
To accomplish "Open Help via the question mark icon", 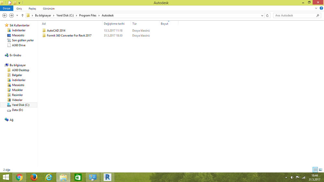I will 321,8.
